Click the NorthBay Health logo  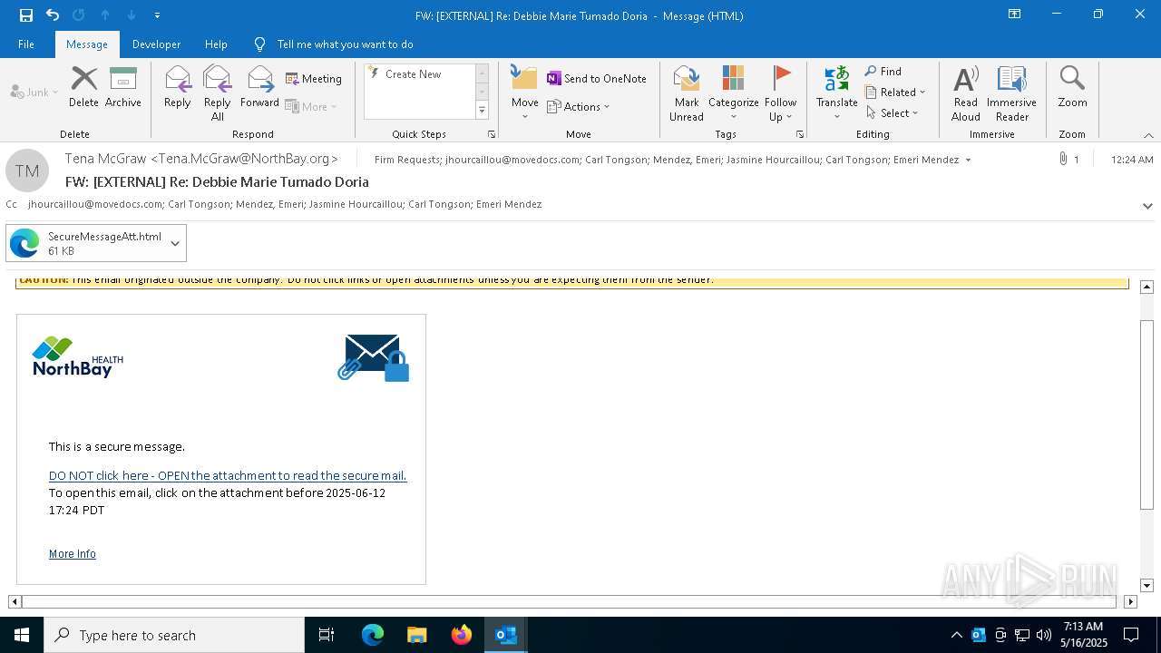pos(78,357)
